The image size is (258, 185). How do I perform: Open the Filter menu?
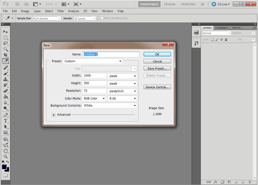coord(60,11)
